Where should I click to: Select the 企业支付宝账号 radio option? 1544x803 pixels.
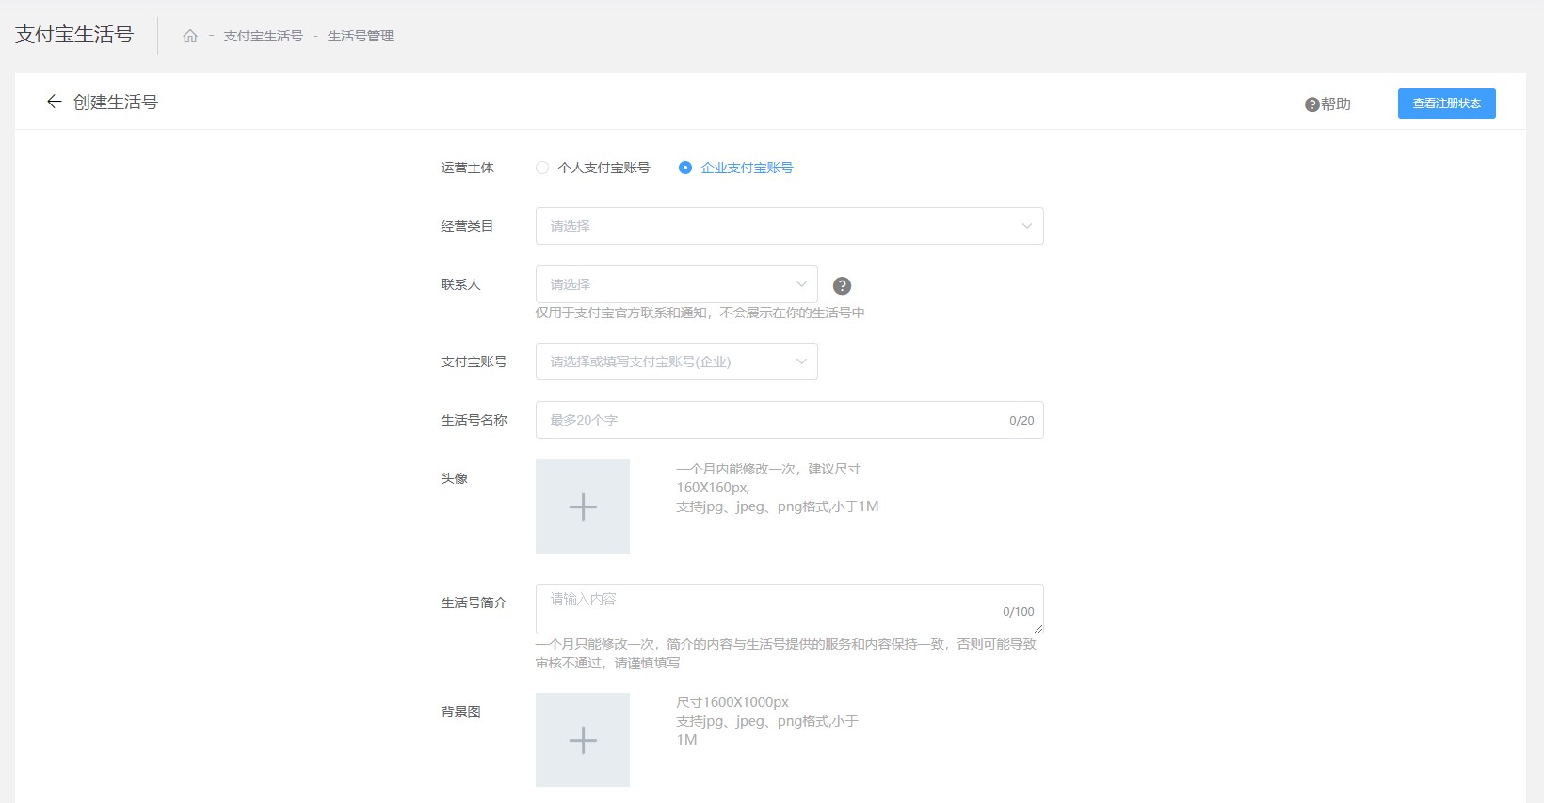click(736, 168)
